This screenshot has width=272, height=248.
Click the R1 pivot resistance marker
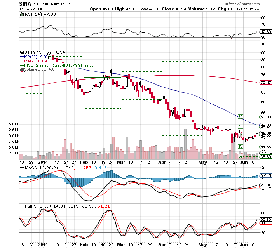tap(241, 127)
